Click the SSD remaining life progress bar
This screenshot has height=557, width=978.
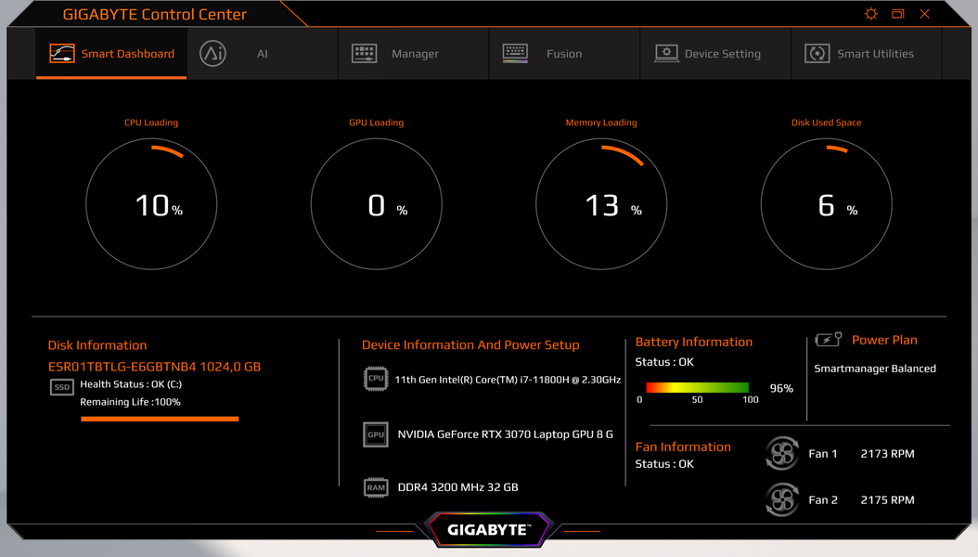[160, 420]
